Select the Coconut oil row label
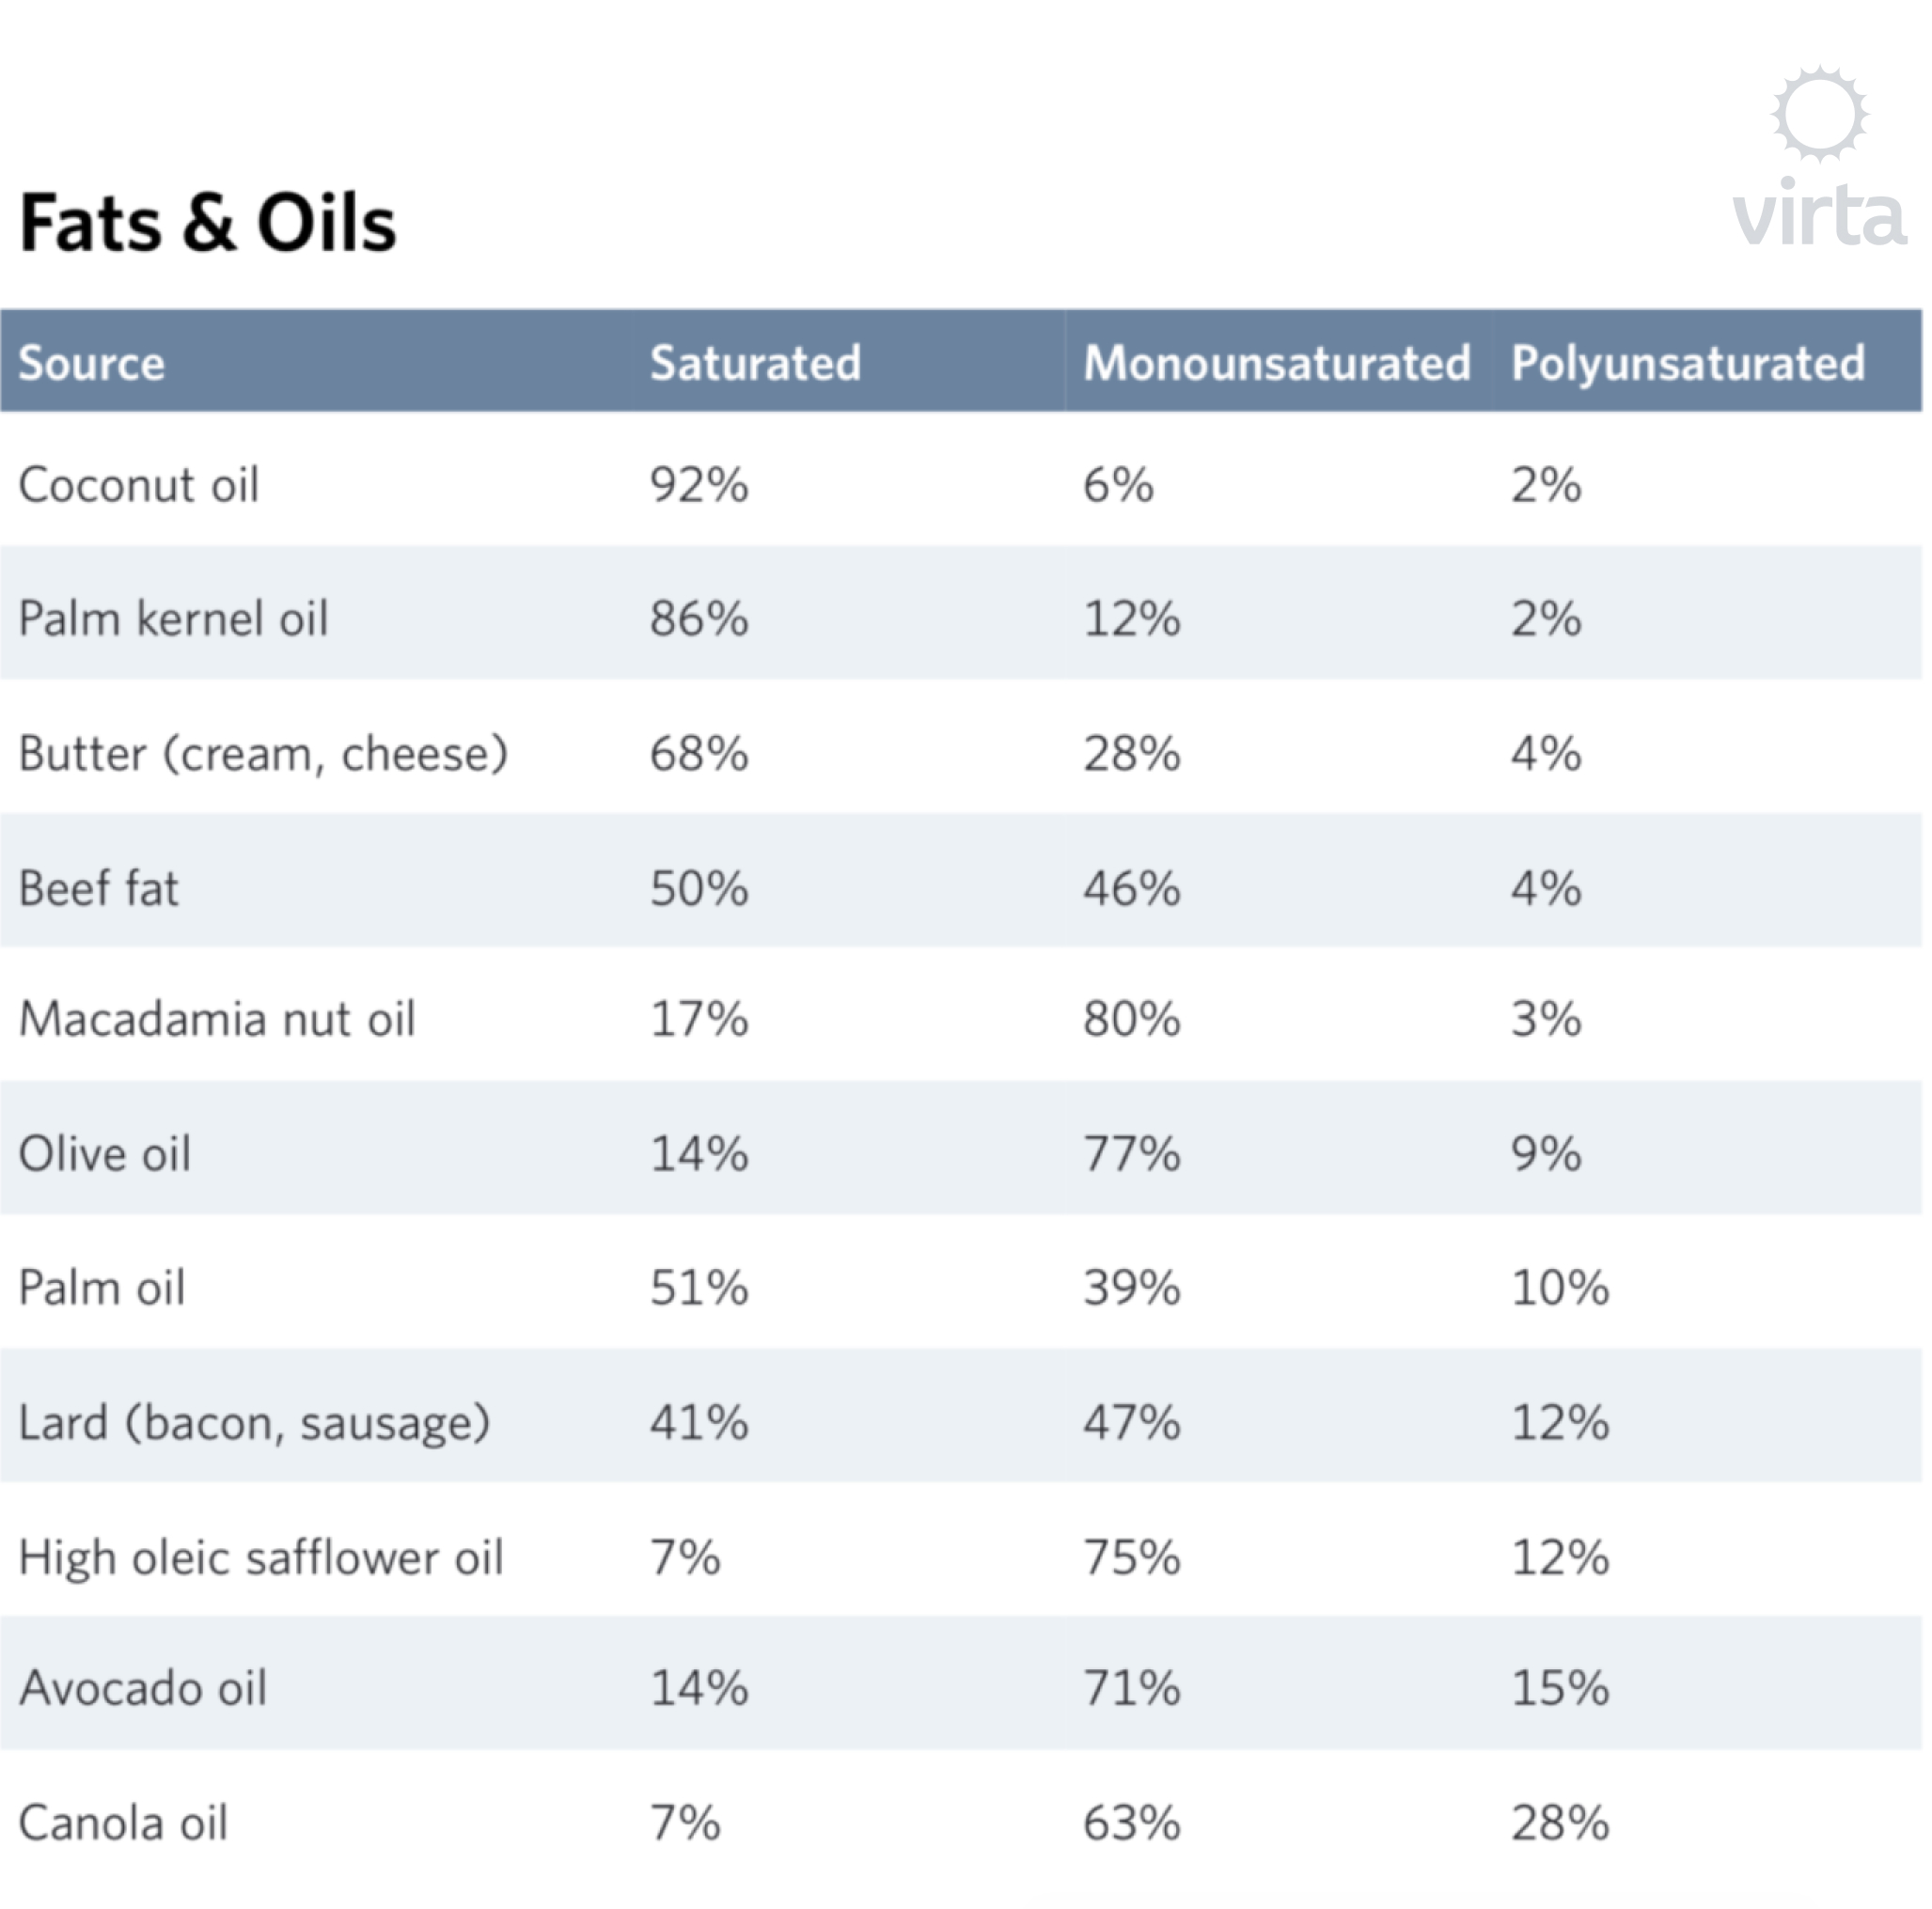1932x1909 pixels. click(139, 485)
